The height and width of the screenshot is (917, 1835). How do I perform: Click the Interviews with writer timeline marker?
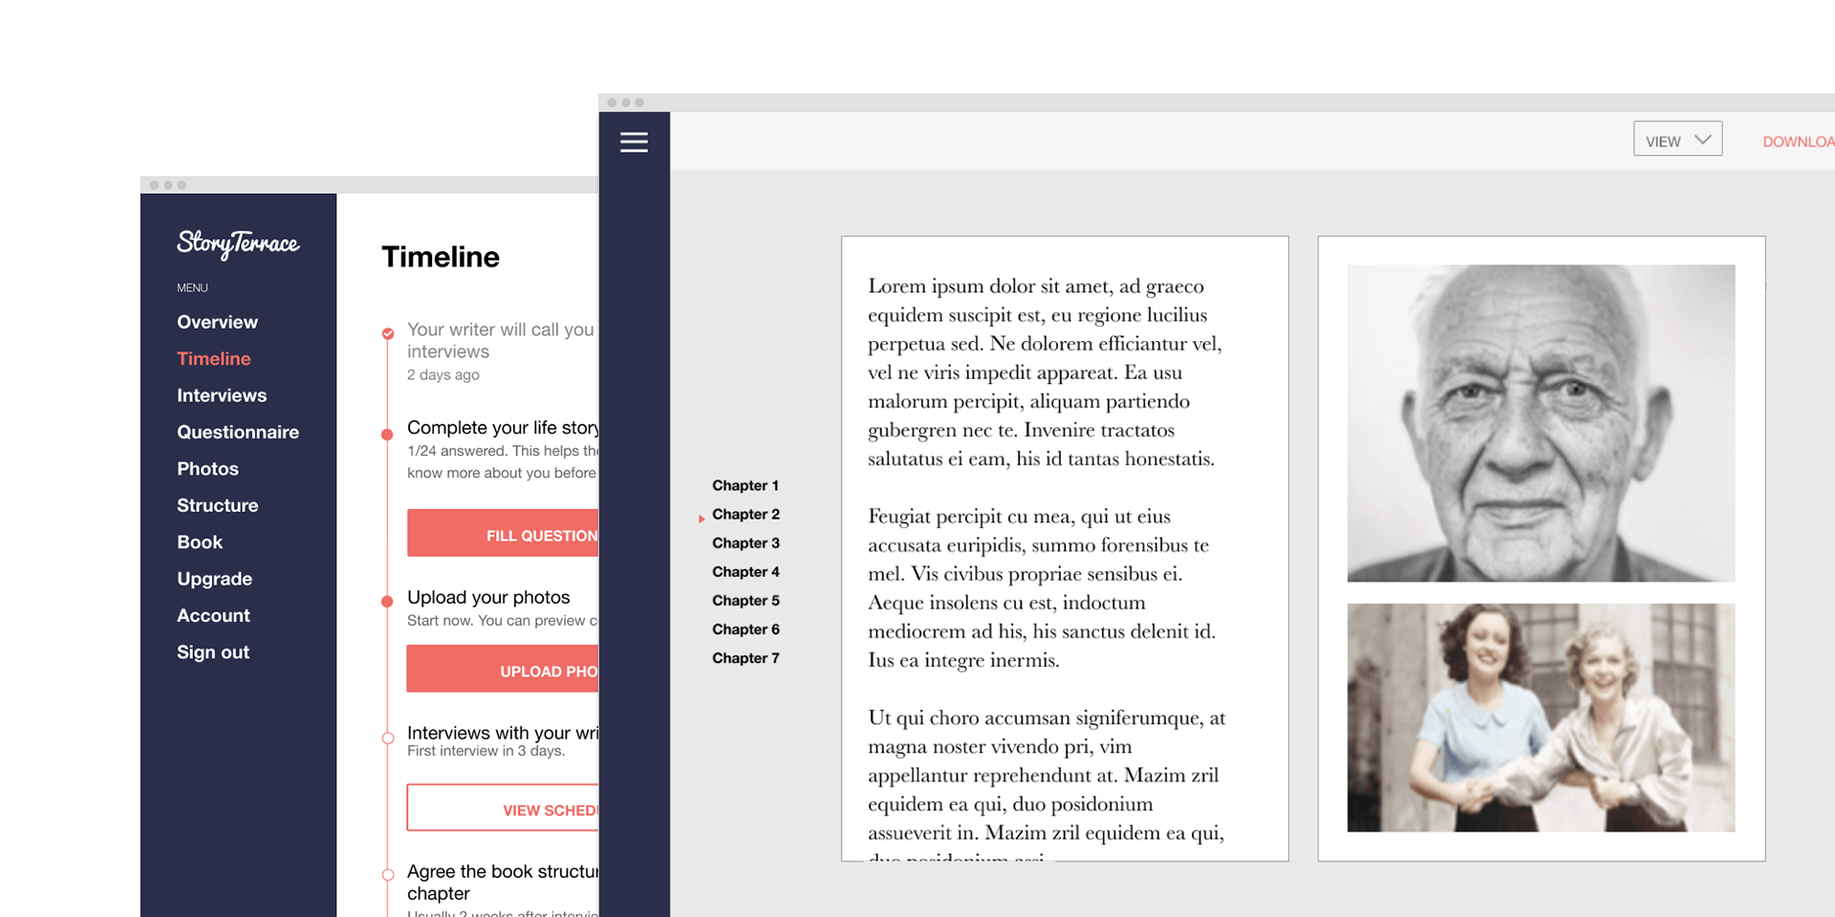pyautogui.click(x=388, y=737)
